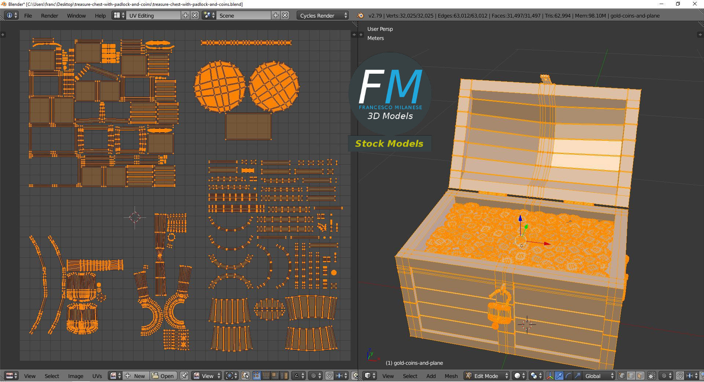Viewport: 704px width, 382px height.
Task: Add a new scene
Action: 276,15
